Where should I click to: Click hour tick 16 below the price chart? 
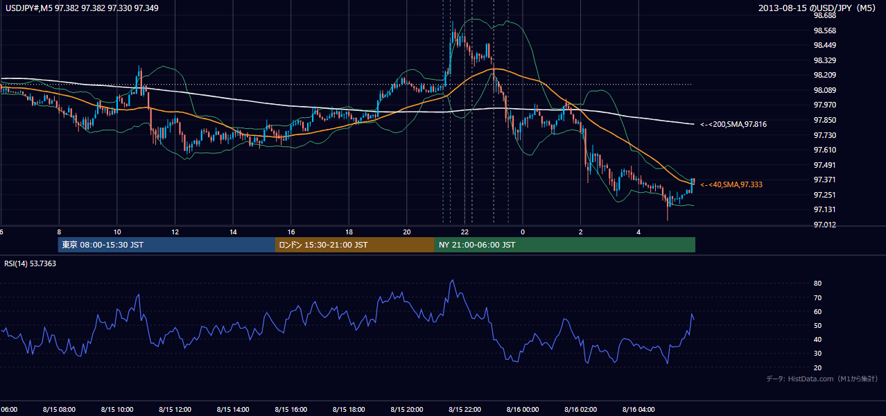(x=291, y=232)
